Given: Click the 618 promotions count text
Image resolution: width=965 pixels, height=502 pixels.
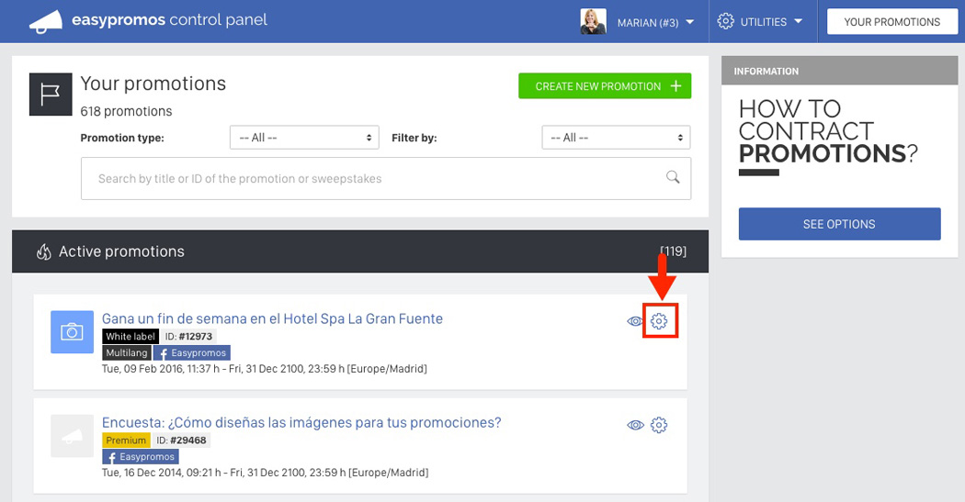Looking at the screenshot, I should (126, 111).
